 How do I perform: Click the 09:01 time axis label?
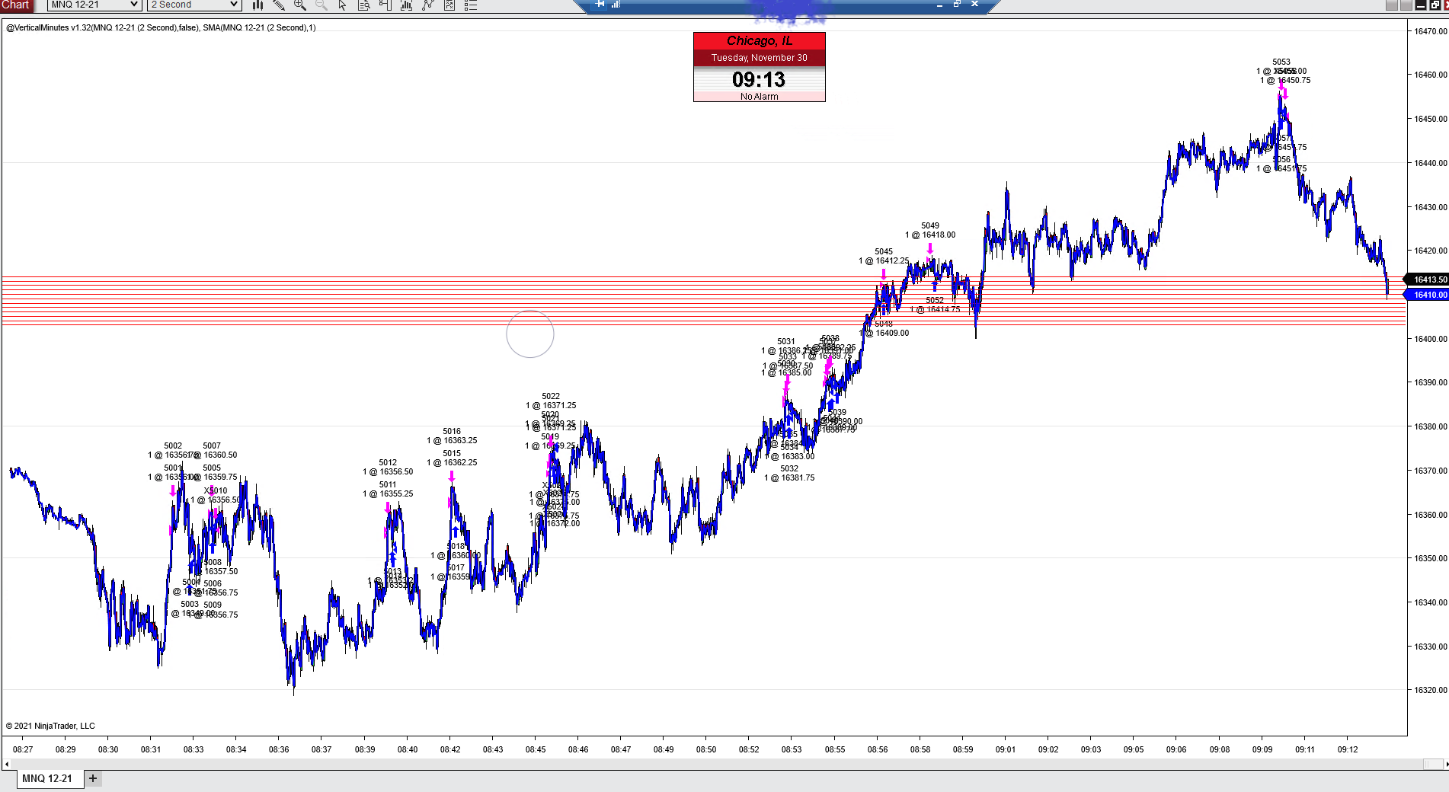1006,749
